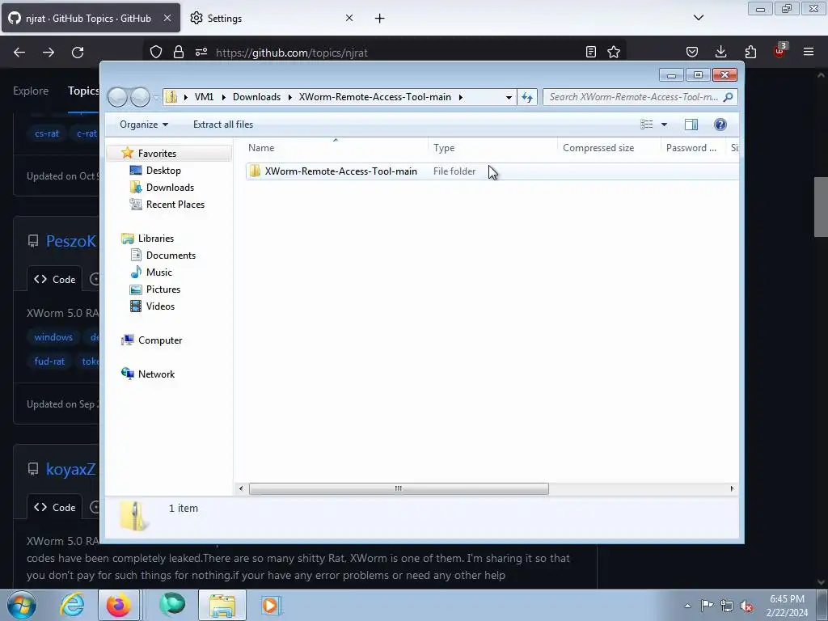Screen dimensions: 828x621
Task: Open Desktop in Favorites
Action: pos(163,171)
